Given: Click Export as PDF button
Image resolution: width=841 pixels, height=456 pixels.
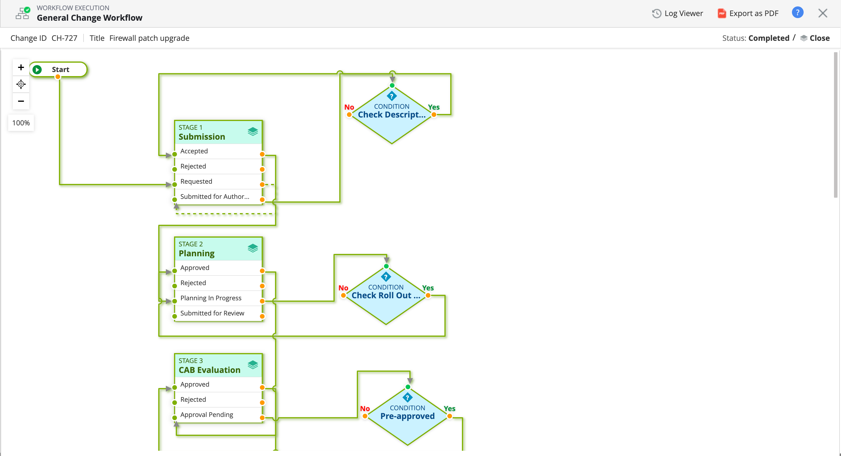Looking at the screenshot, I should pyautogui.click(x=748, y=13).
